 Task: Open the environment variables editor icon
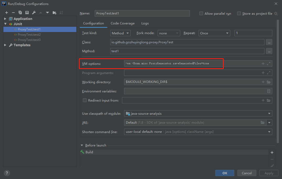[x=269, y=91]
